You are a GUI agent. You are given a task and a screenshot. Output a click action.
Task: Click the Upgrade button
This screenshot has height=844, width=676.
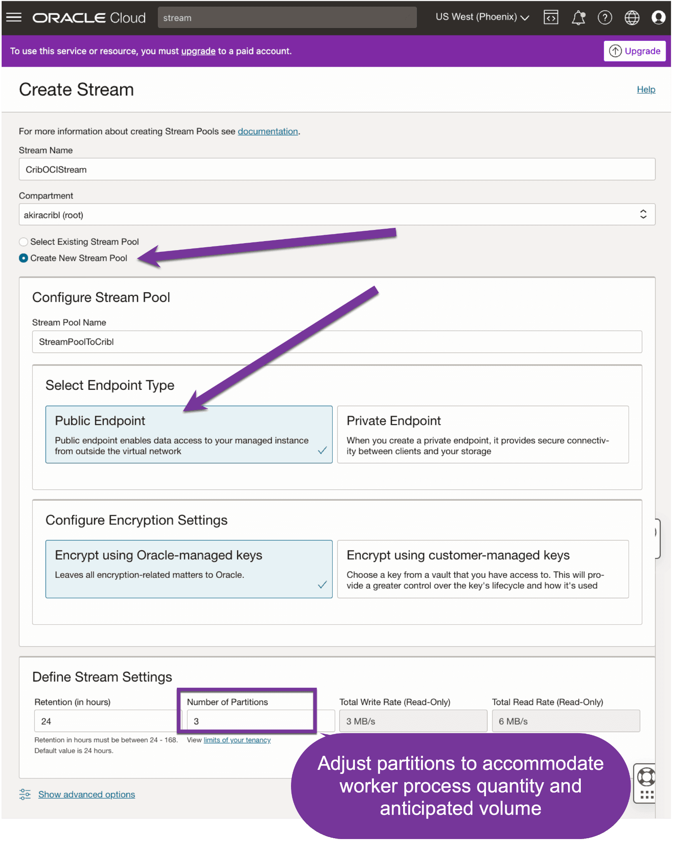pos(634,51)
